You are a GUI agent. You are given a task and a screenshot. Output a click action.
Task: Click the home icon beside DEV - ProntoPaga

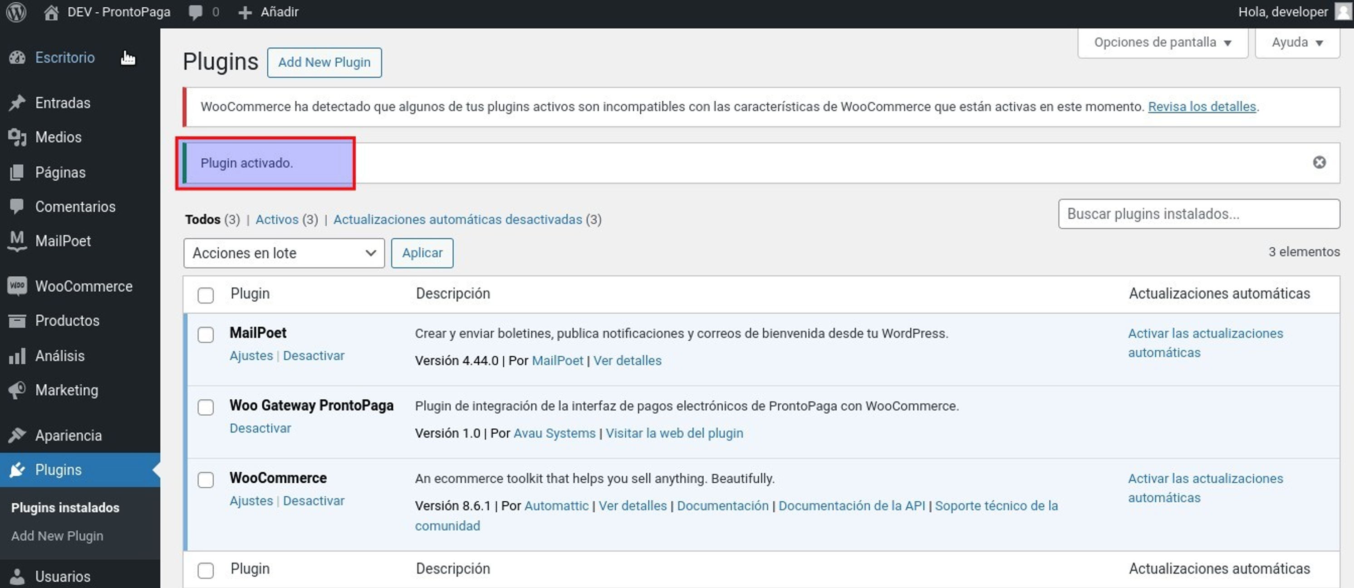tap(51, 12)
